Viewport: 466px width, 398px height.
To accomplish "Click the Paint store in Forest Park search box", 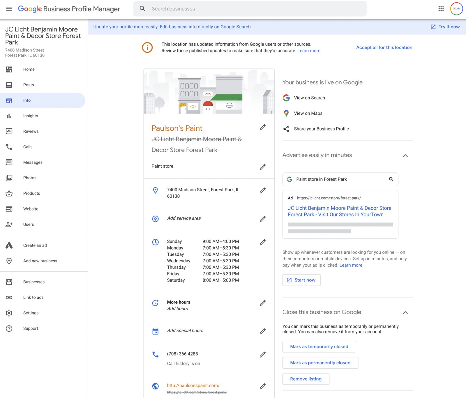I will click(x=340, y=179).
